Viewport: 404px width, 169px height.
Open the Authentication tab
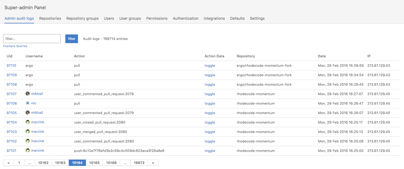tap(185, 18)
